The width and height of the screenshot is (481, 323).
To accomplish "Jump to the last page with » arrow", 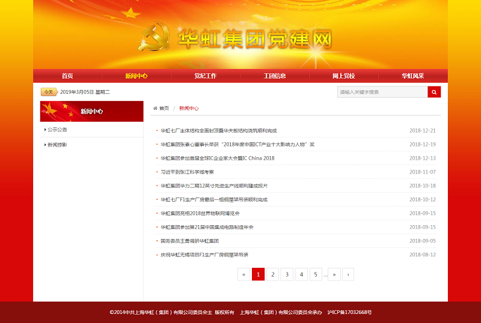I will click(x=334, y=274).
